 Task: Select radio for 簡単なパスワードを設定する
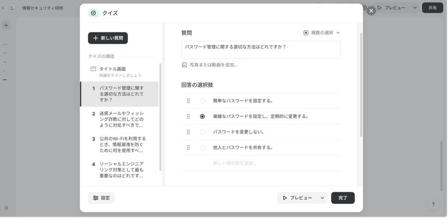coord(202,101)
